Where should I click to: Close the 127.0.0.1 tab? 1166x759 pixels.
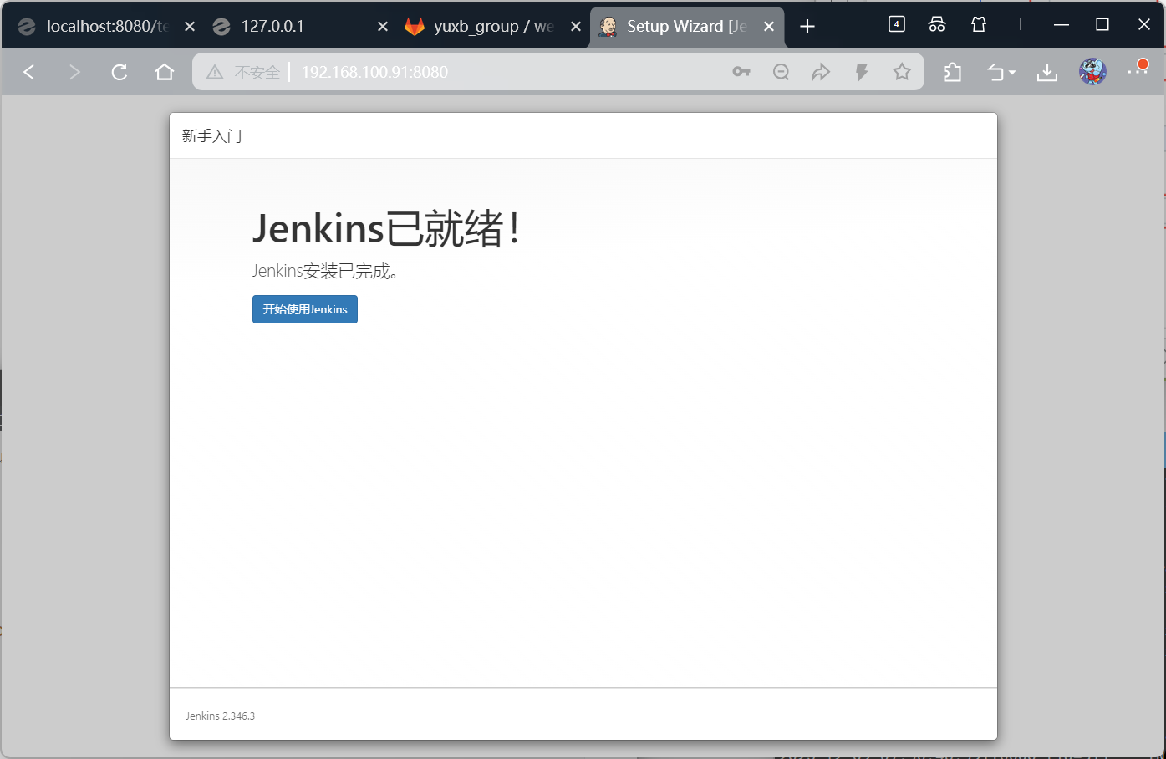pos(383,27)
